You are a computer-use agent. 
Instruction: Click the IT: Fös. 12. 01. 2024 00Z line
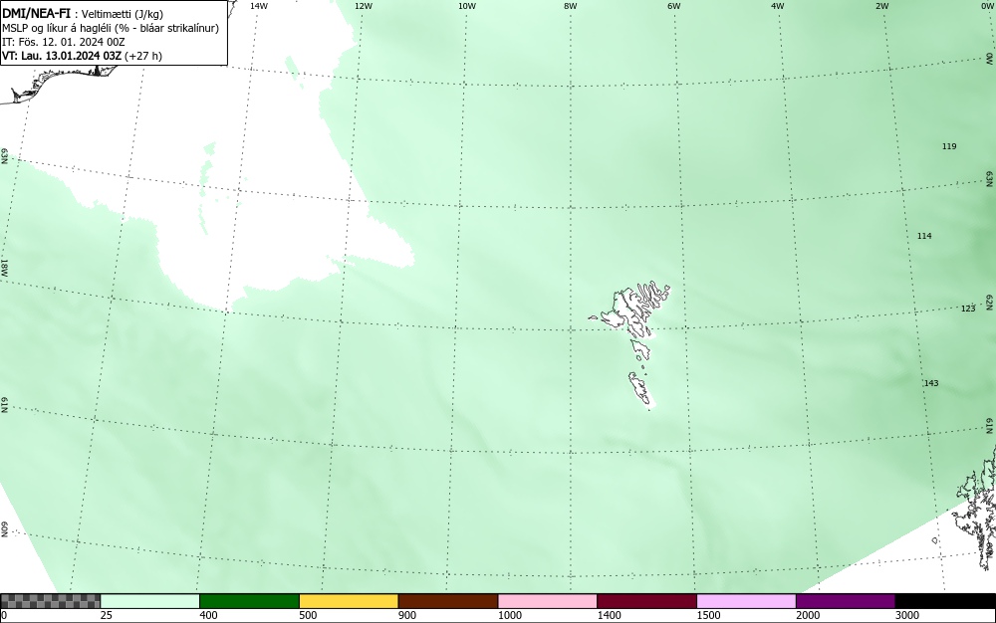pyautogui.click(x=64, y=42)
